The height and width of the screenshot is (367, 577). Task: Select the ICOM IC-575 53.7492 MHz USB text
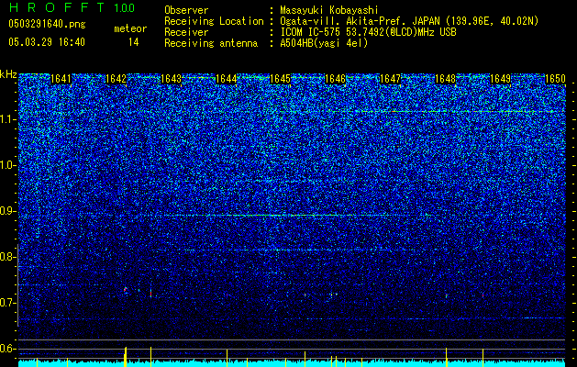pos(369,32)
